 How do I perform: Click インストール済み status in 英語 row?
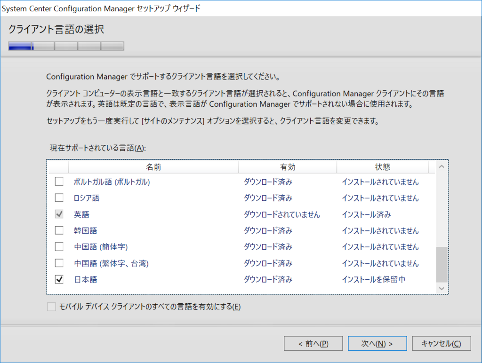coord(366,214)
